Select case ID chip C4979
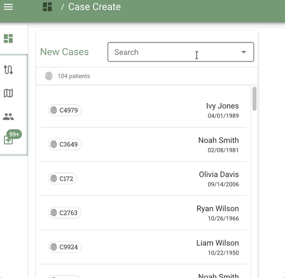Viewport: 285px width, 278px height. point(65,110)
